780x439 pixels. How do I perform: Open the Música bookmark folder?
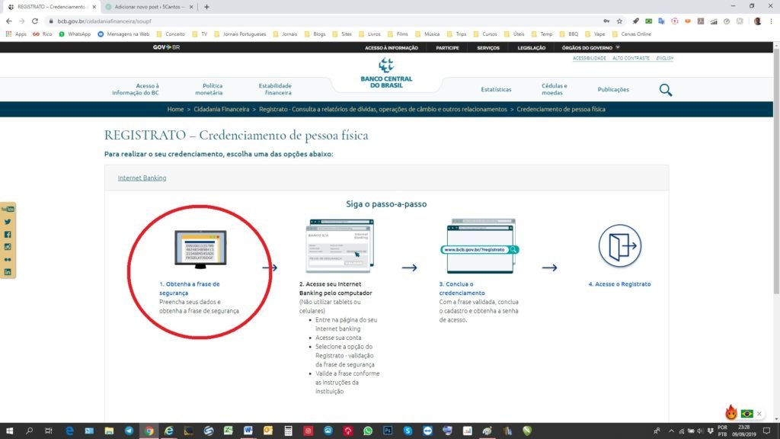click(x=427, y=34)
